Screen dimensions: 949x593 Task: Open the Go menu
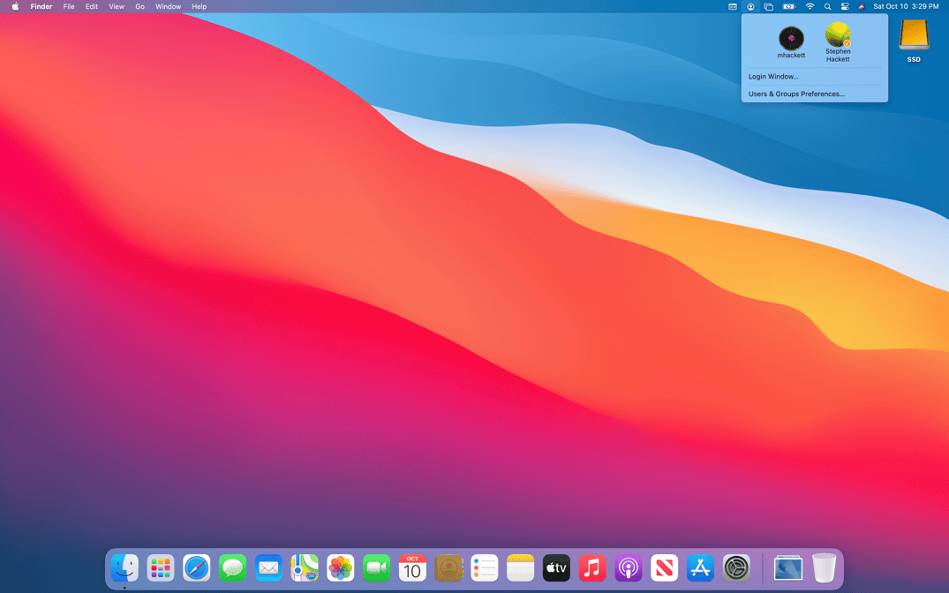pyautogui.click(x=139, y=7)
